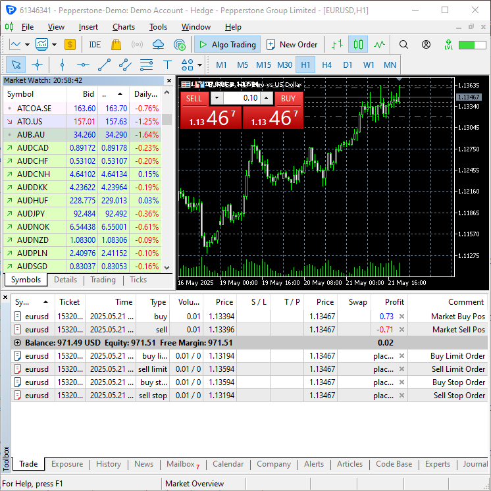Select the text label tool
This screenshot has width=491, height=491.
click(168, 65)
